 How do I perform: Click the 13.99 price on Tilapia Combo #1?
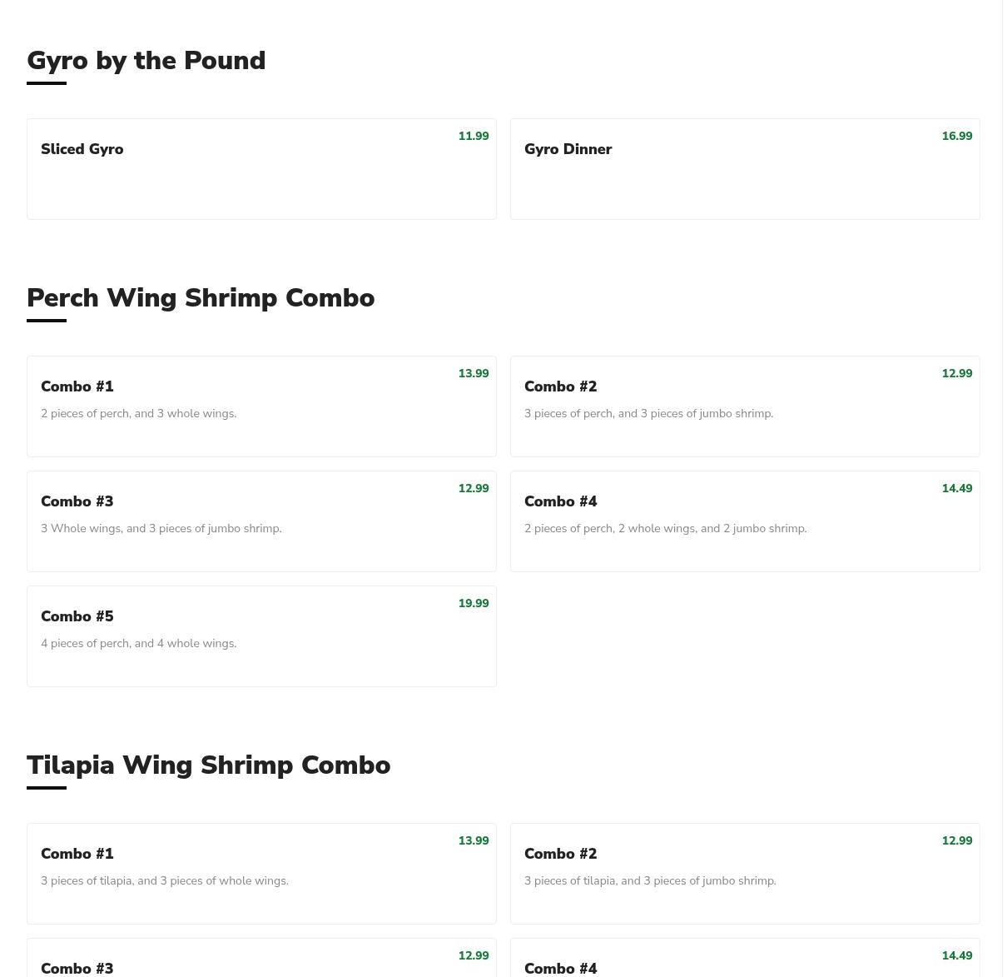click(x=474, y=841)
